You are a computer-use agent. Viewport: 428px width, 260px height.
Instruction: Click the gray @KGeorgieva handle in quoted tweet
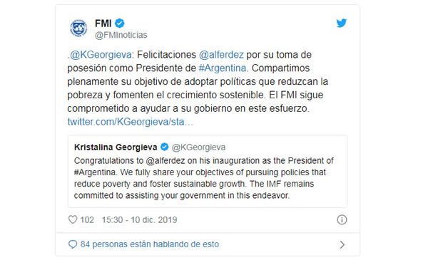(198, 147)
